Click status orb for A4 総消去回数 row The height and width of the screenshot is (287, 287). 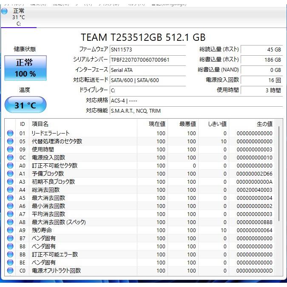[x=10, y=190]
